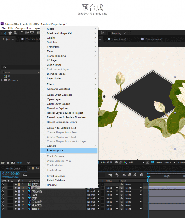
Task: Click the Interpret Footage icon in Project panel
Action: [x=3, y=163]
